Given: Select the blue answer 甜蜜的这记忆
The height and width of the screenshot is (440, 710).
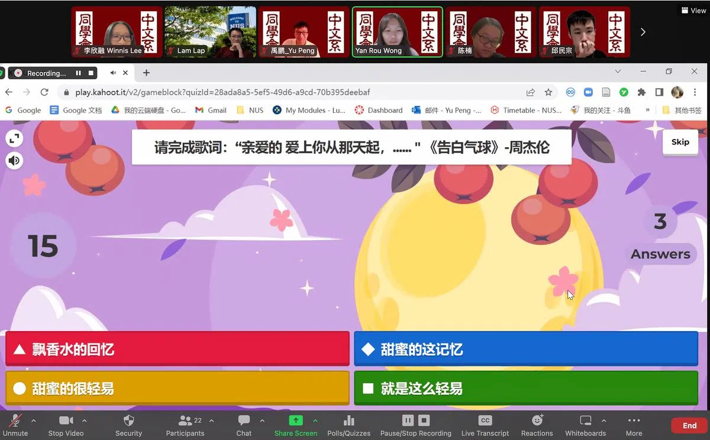Looking at the screenshot, I should (x=525, y=349).
